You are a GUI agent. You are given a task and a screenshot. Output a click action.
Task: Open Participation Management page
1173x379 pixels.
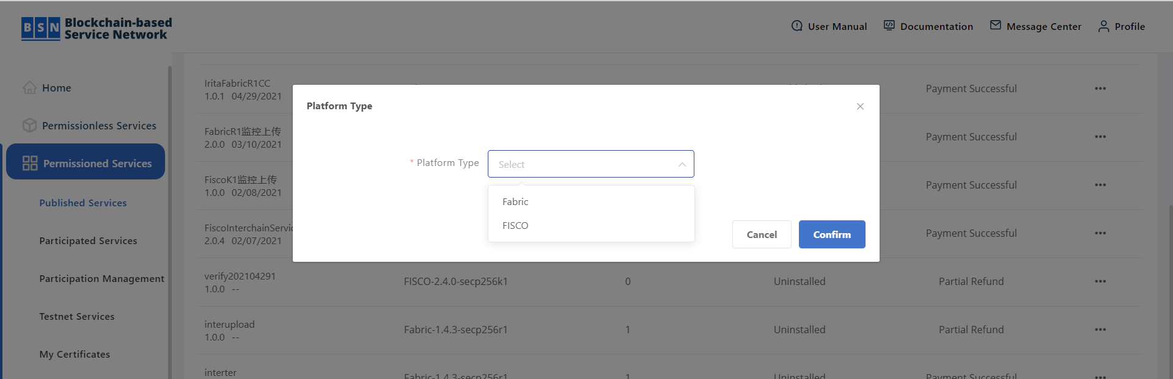coord(101,278)
